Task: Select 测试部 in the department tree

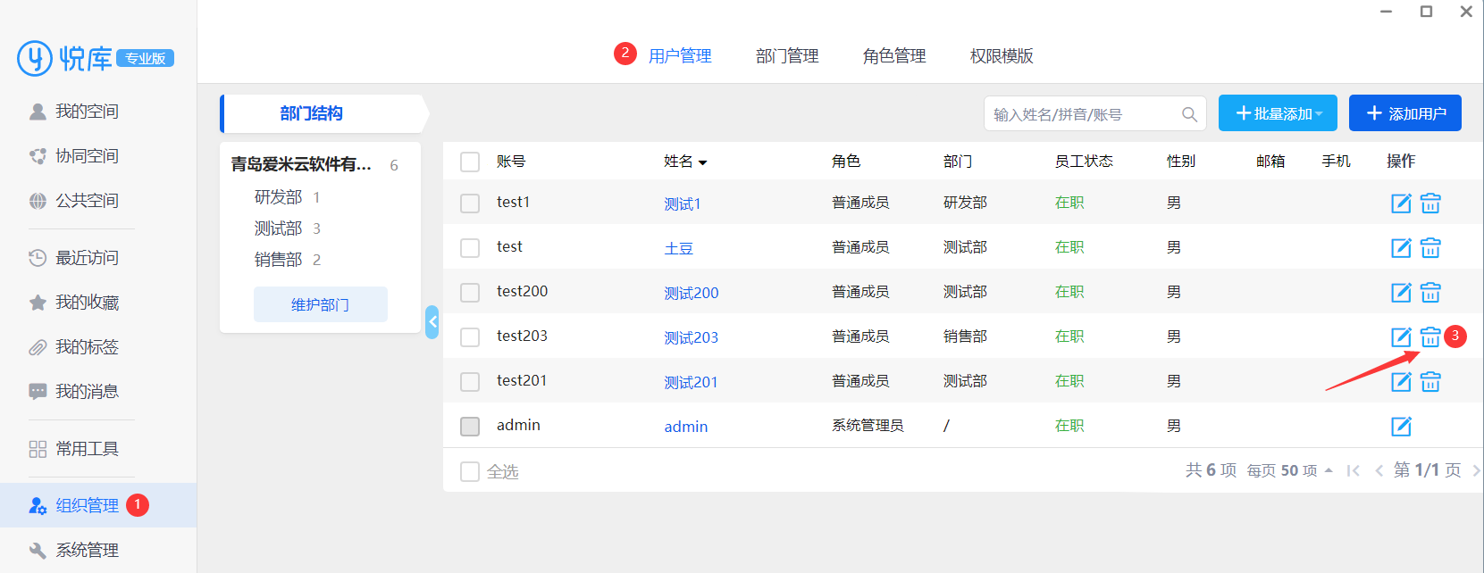Action: [x=278, y=228]
